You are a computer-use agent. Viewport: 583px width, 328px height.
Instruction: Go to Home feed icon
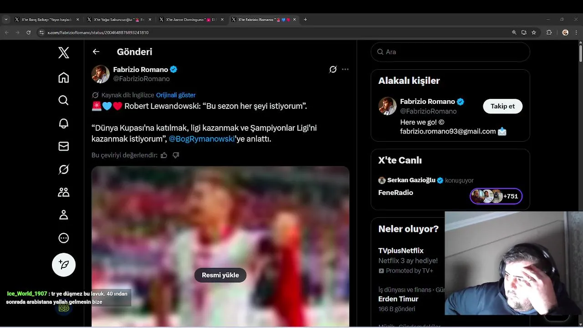64,77
